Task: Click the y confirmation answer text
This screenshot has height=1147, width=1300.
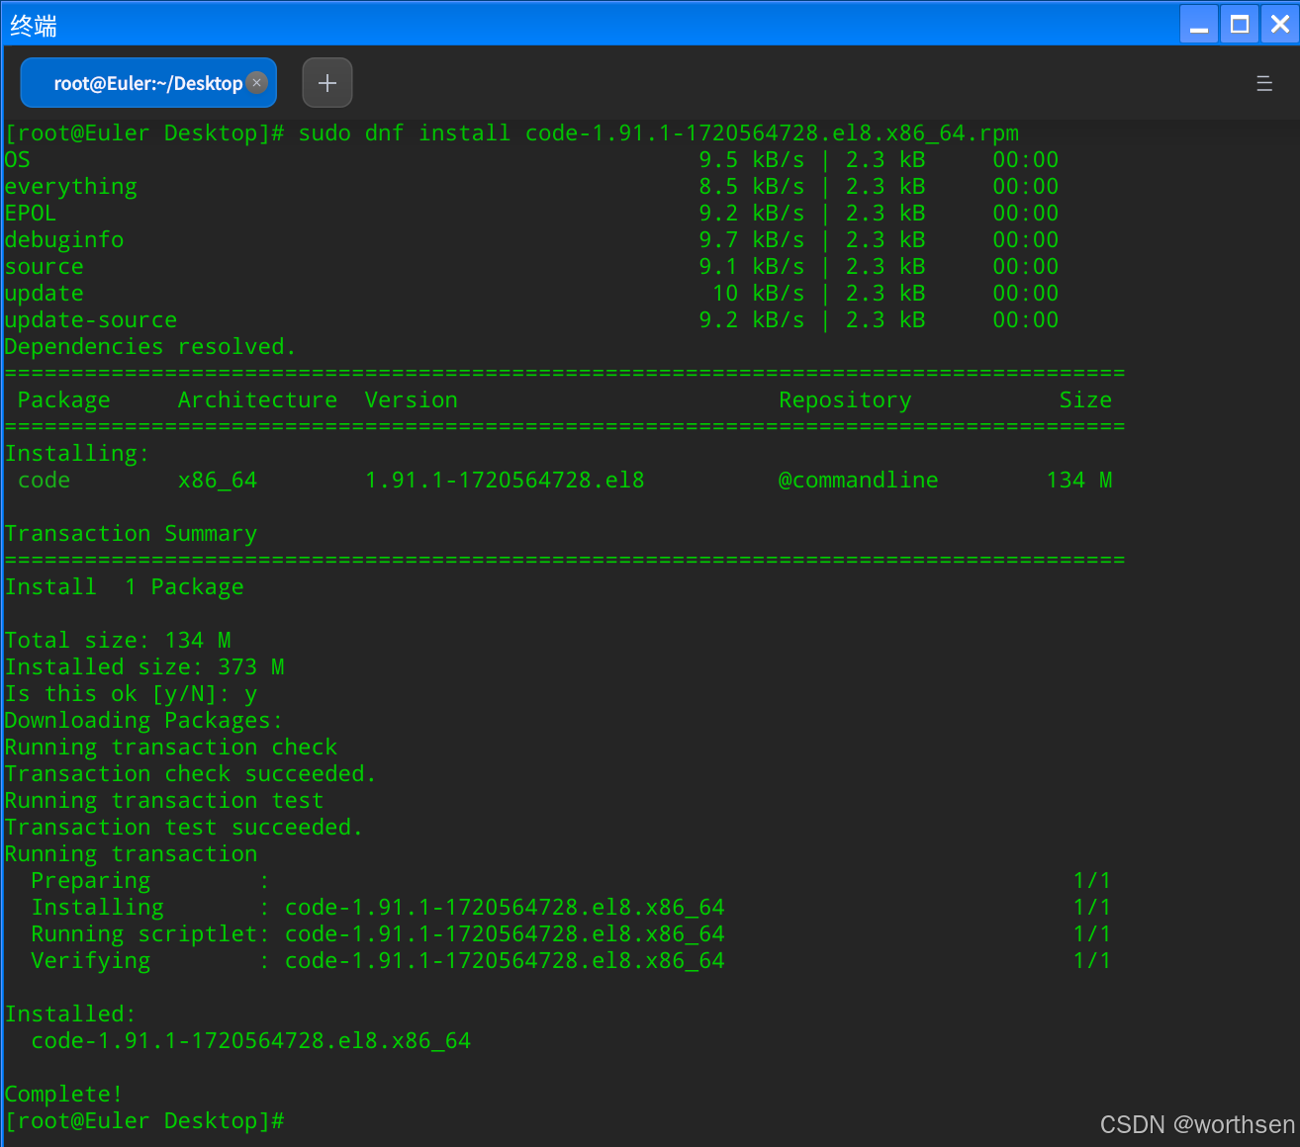Action: click(251, 693)
